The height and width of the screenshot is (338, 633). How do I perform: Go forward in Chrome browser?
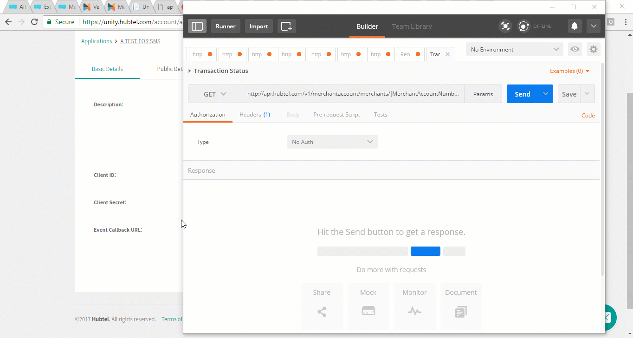click(21, 22)
